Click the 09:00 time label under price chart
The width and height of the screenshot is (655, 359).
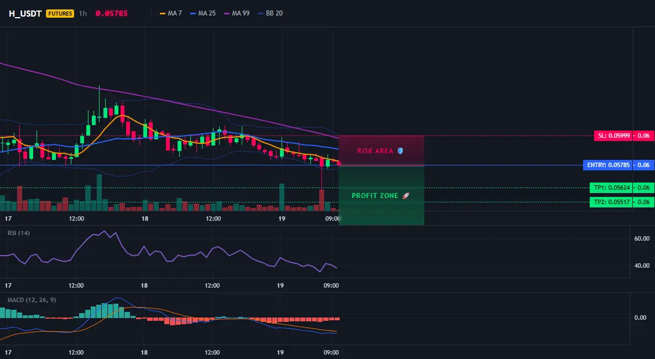coord(332,218)
